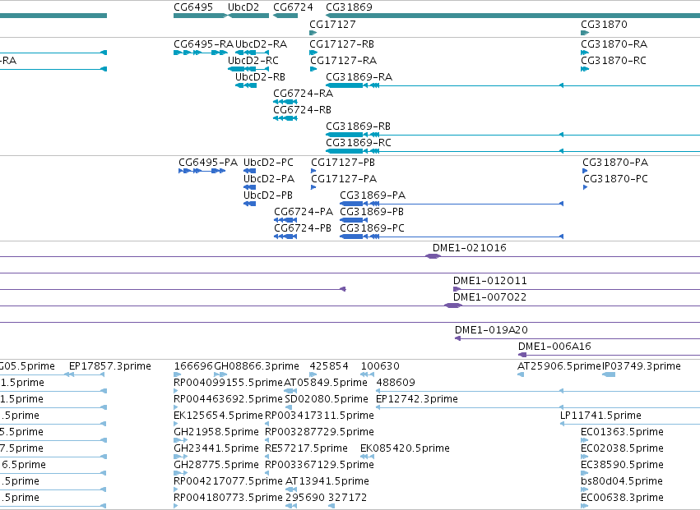The width and height of the screenshot is (700, 510).
Task: Click EST label LP11741.5prime
Action: coord(600,416)
